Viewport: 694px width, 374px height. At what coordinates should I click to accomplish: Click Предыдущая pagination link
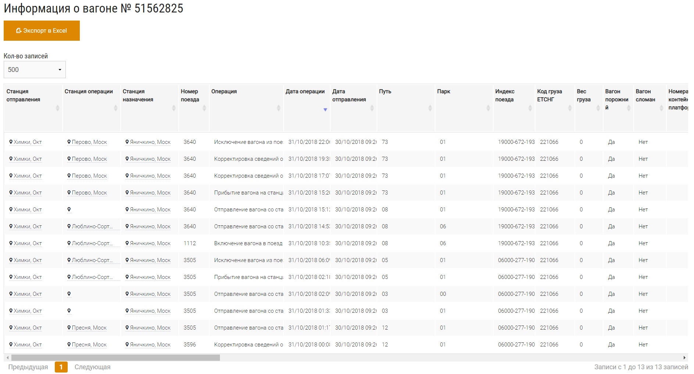[28, 367]
